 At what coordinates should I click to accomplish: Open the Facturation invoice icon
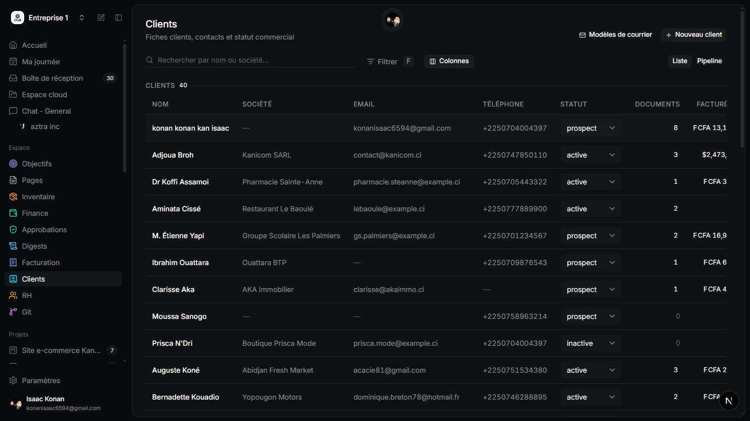[13, 262]
